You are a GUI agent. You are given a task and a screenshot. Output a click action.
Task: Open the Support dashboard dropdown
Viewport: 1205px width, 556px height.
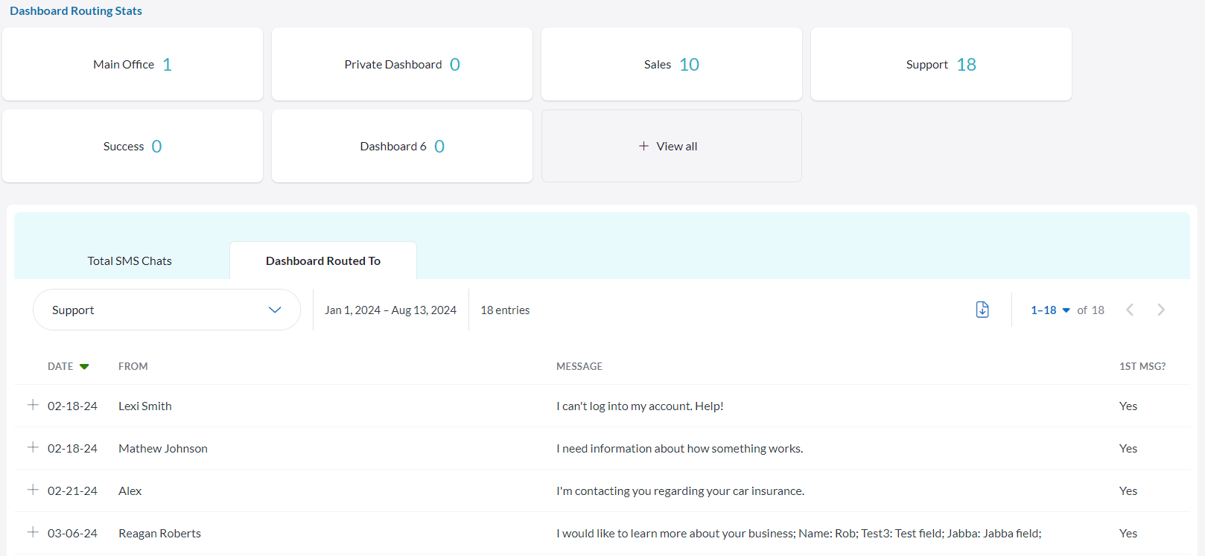pyautogui.click(x=166, y=310)
